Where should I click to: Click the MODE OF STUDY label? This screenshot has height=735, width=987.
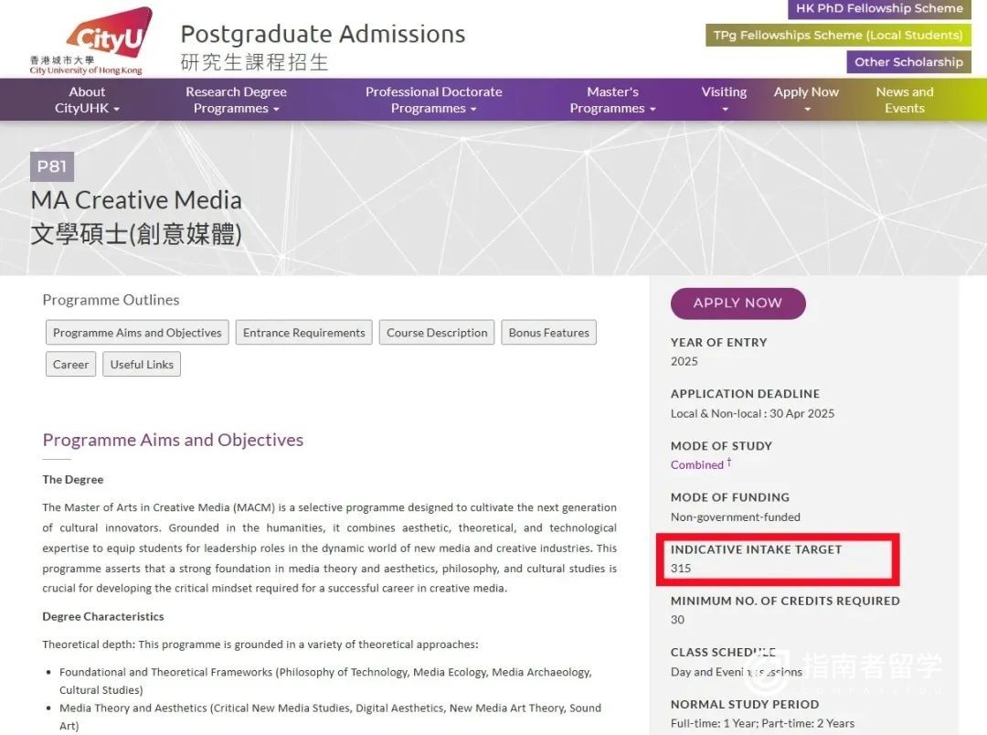tap(721, 446)
